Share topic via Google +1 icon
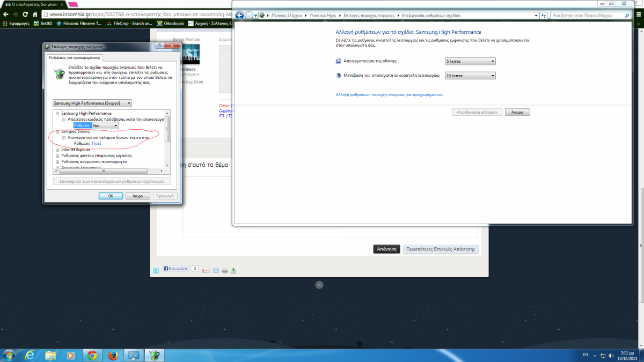The width and height of the screenshot is (644, 362). (x=206, y=270)
